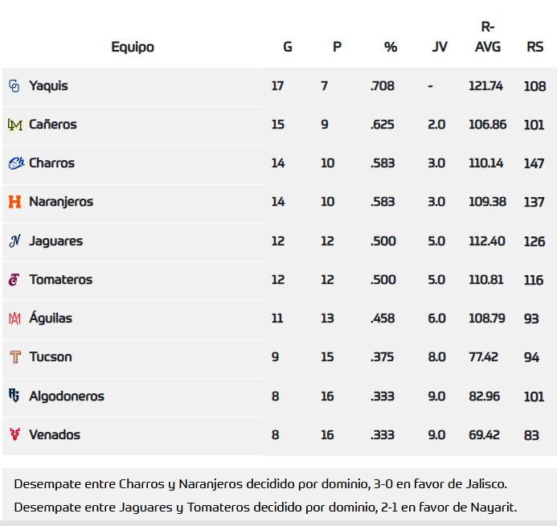The width and height of the screenshot is (557, 526).
Task: Click the Algodoneros team logo icon
Action: coord(14,396)
